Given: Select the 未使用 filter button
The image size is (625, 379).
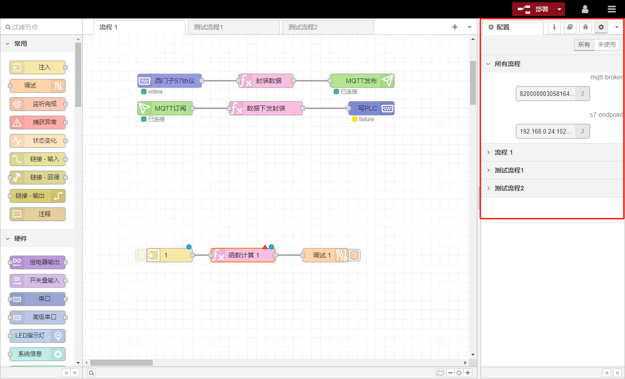Looking at the screenshot, I should [607, 45].
